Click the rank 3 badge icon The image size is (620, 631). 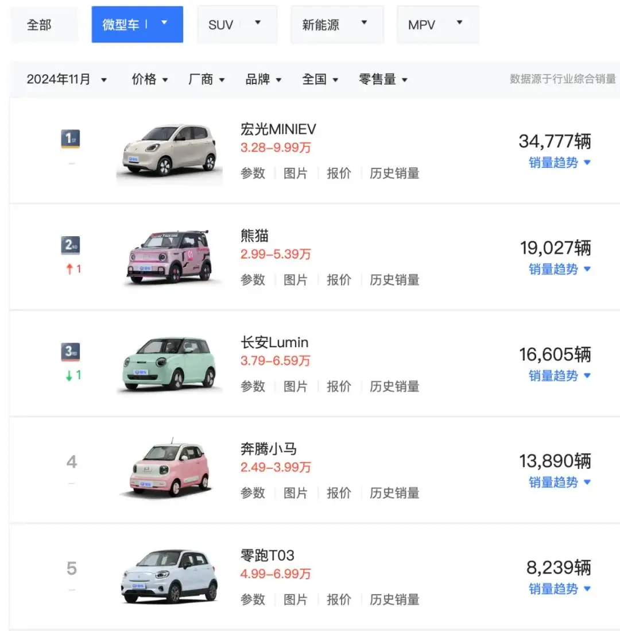click(71, 352)
